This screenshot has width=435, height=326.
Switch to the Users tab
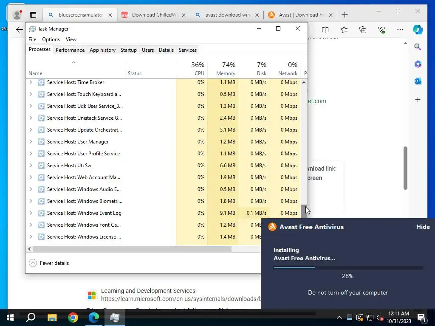pyautogui.click(x=147, y=50)
